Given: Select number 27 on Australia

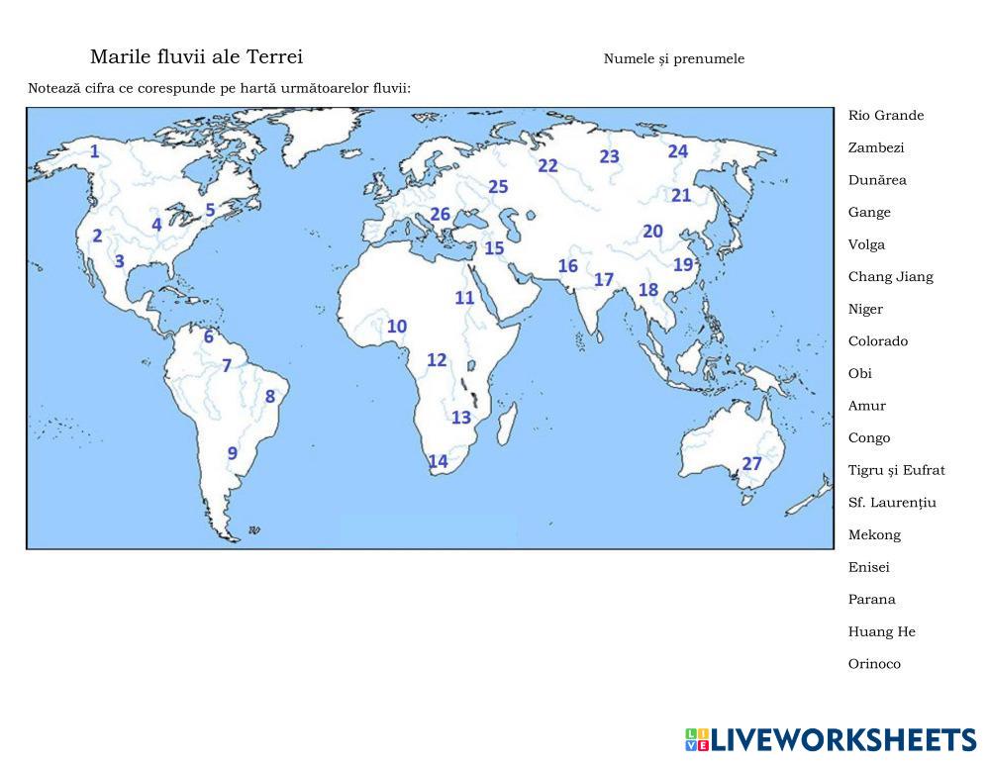Looking at the screenshot, I should (751, 463).
